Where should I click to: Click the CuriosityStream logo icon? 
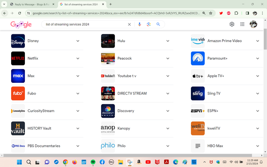tap(18, 111)
